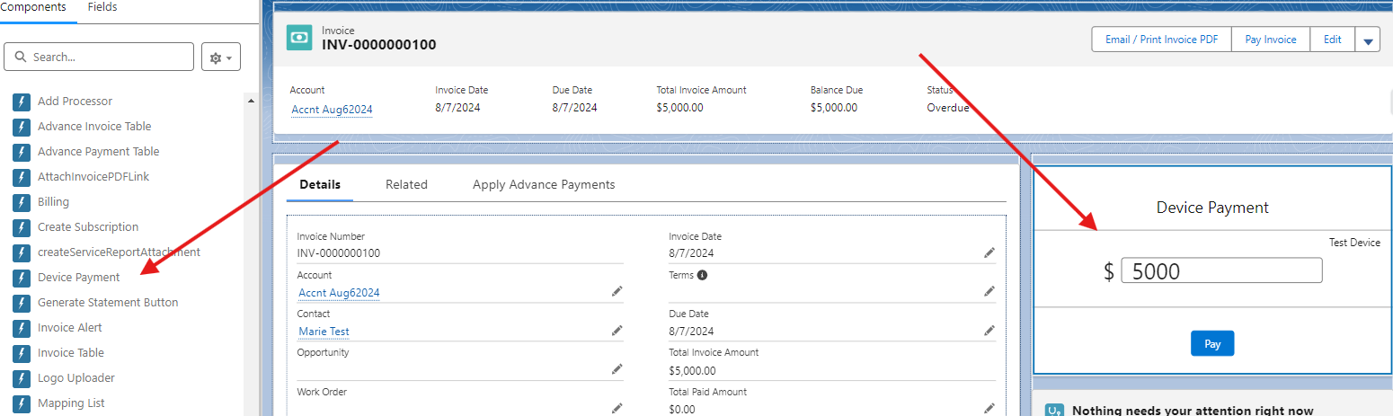Screen dimensions: 1393x416
Task: Click pencil icon beside Contact Marie Test
Action: pyautogui.click(x=617, y=331)
